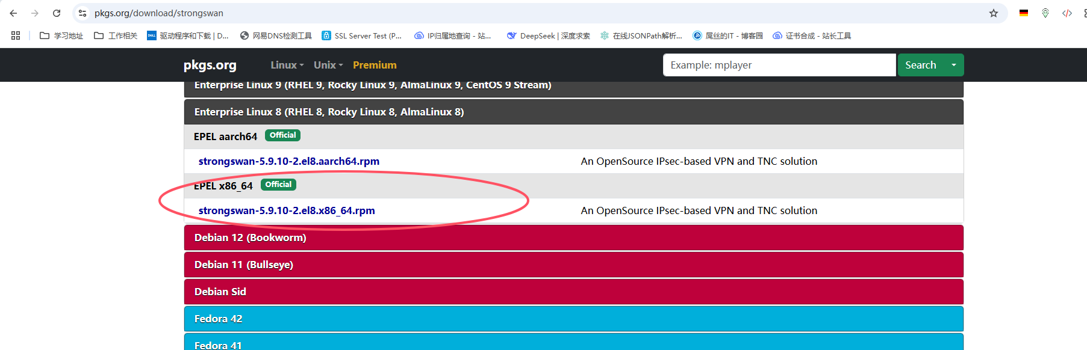Click the browser forward arrow

tap(35, 13)
